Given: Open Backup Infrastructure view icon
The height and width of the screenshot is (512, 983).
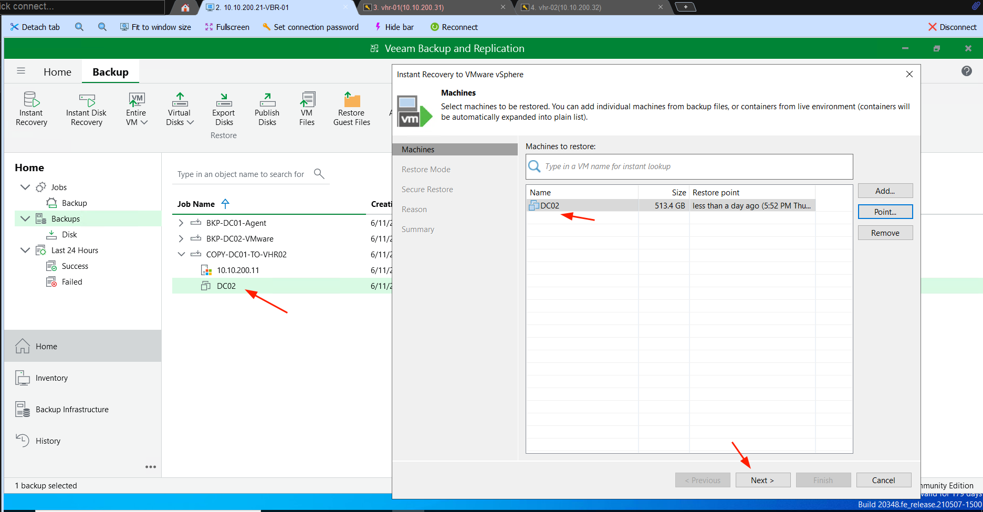Looking at the screenshot, I should point(23,409).
